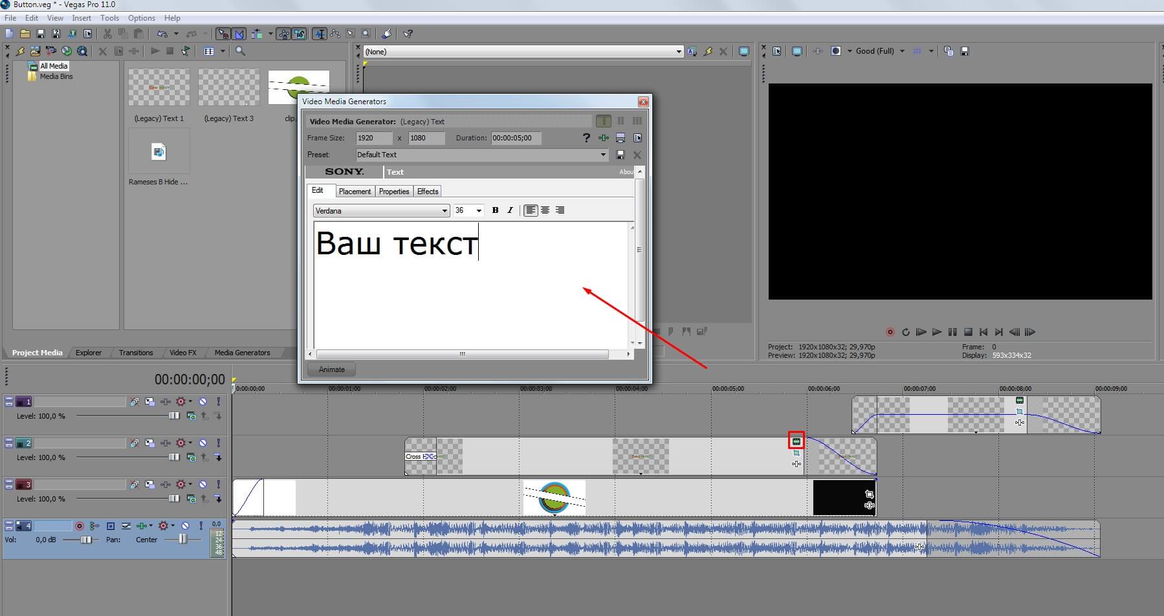The width and height of the screenshot is (1164, 616).
Task: Click the Animate button
Action: tap(332, 369)
